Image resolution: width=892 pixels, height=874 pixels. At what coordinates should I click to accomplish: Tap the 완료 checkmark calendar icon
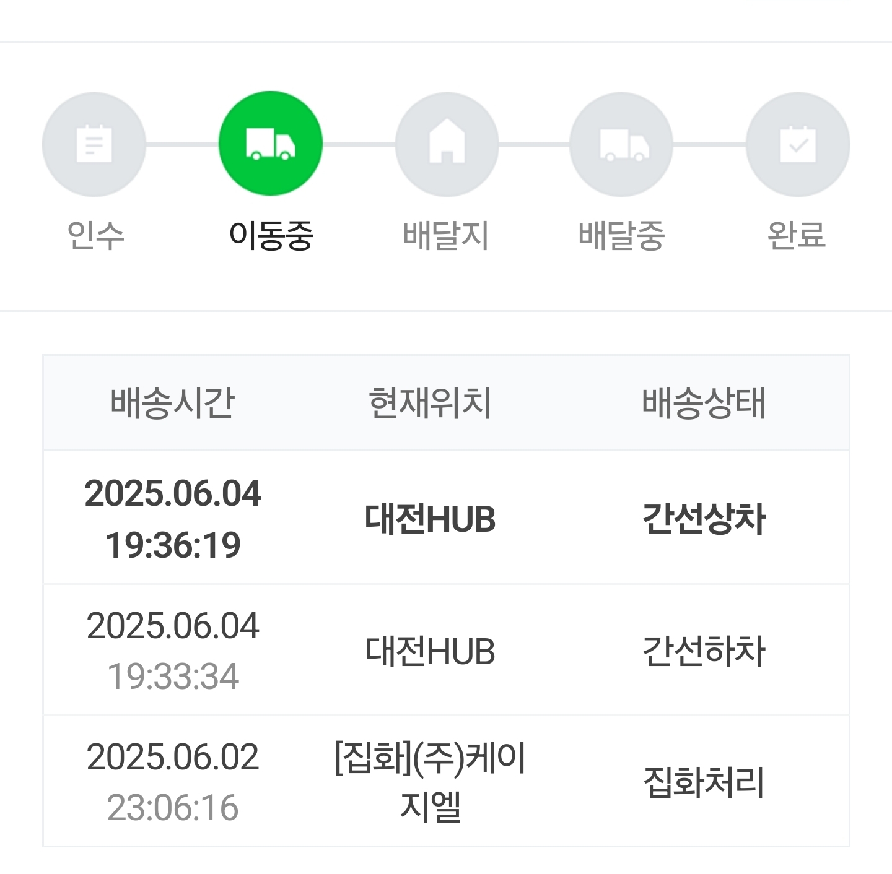click(798, 144)
